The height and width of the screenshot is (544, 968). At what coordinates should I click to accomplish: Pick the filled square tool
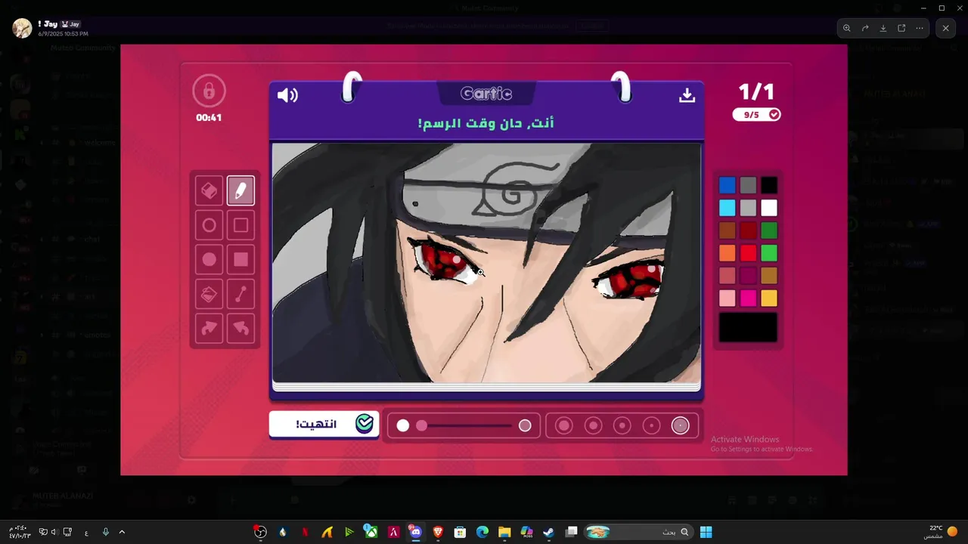pyautogui.click(x=240, y=260)
